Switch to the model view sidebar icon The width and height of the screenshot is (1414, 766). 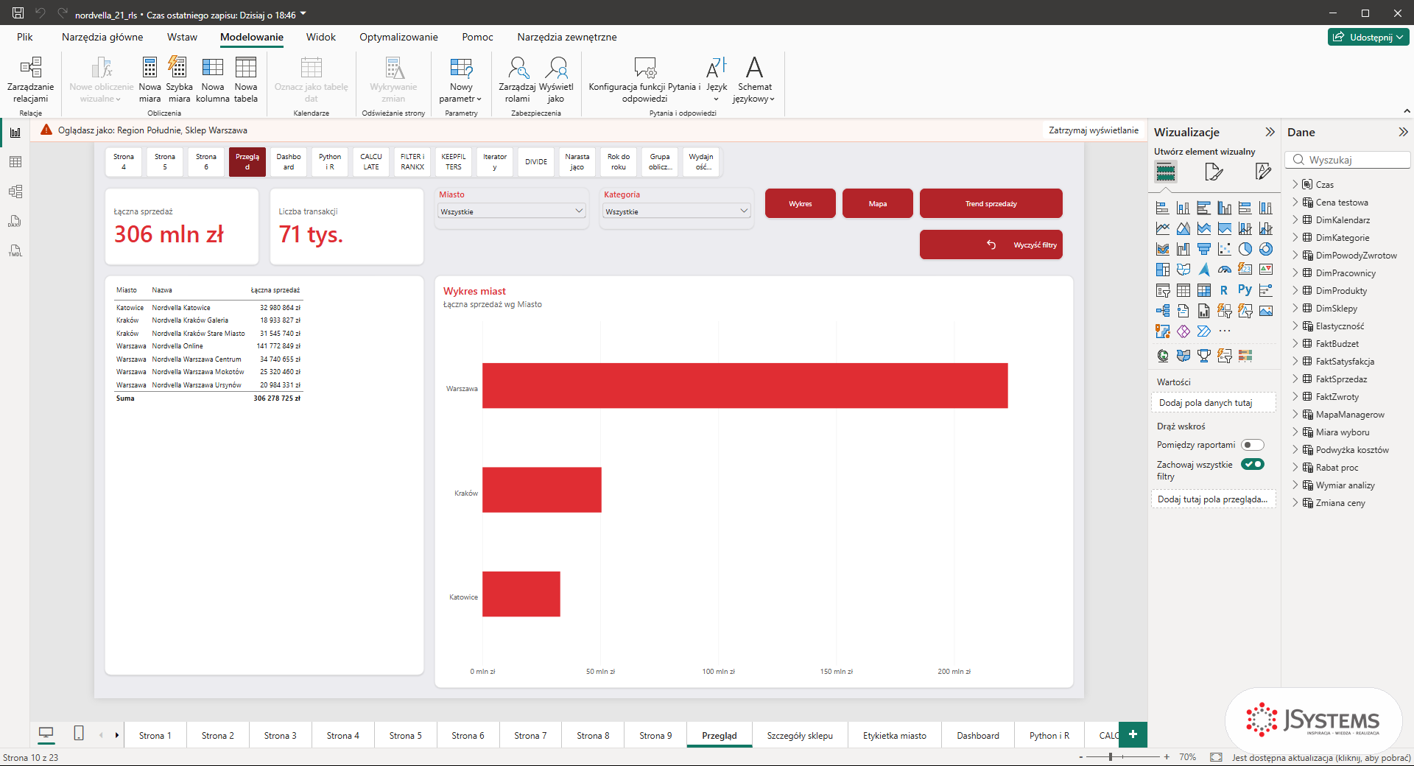pos(15,191)
